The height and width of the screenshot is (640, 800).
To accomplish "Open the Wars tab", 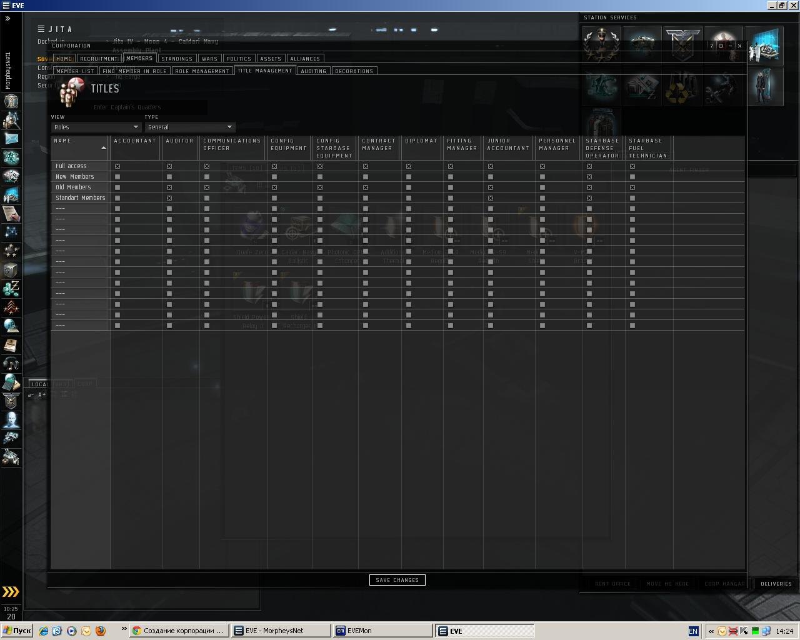I will point(209,59).
